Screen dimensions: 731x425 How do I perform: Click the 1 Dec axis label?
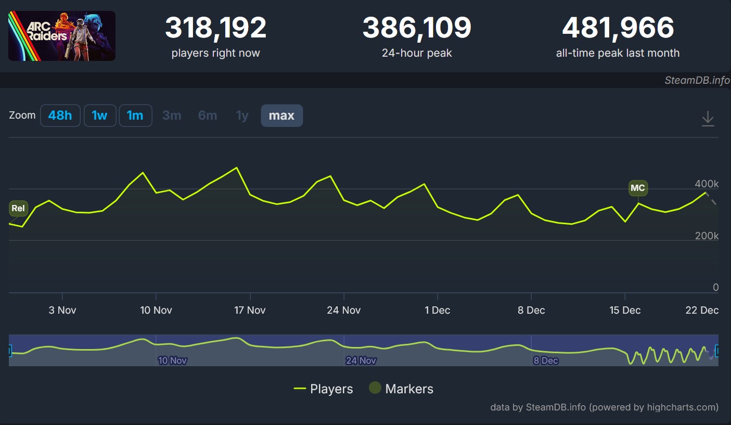[437, 310]
